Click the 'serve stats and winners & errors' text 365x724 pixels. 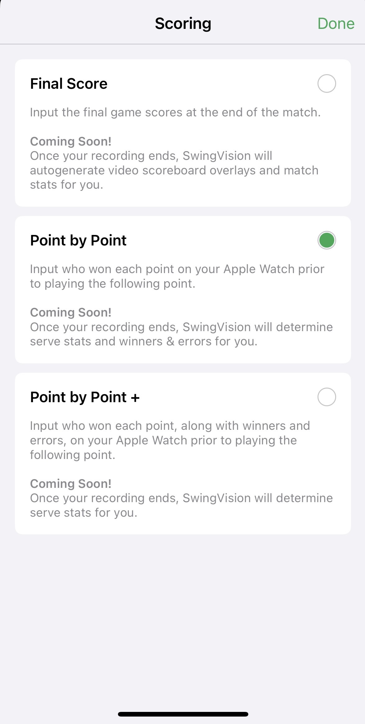click(121, 341)
